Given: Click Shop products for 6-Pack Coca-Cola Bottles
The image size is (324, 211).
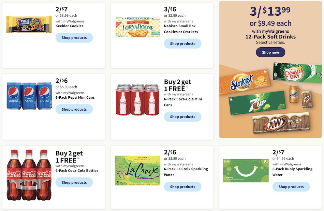Looking at the screenshot, I should tap(74, 182).
